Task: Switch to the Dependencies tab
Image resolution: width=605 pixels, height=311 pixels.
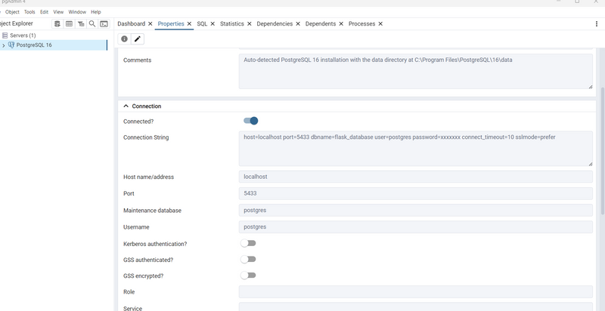Action: [x=275, y=24]
